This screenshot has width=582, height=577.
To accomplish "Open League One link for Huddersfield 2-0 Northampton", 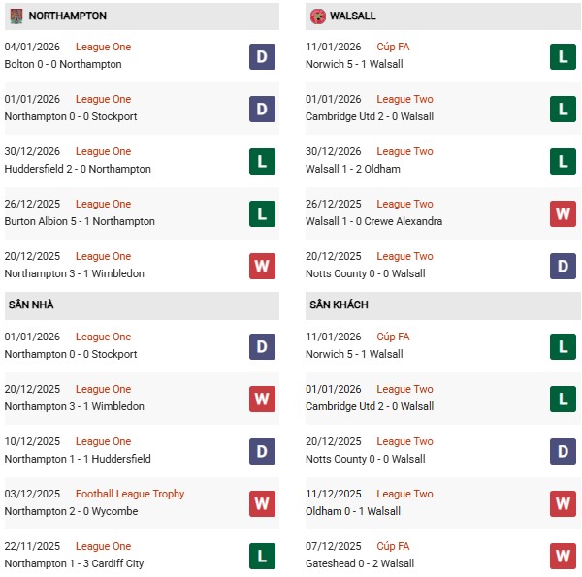I will pyautogui.click(x=103, y=151).
